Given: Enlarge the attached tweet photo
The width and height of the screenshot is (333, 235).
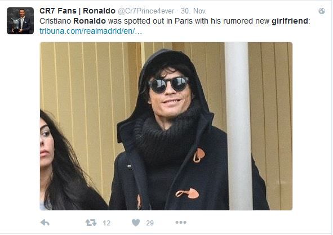Looking at the screenshot, I should 166,126.
